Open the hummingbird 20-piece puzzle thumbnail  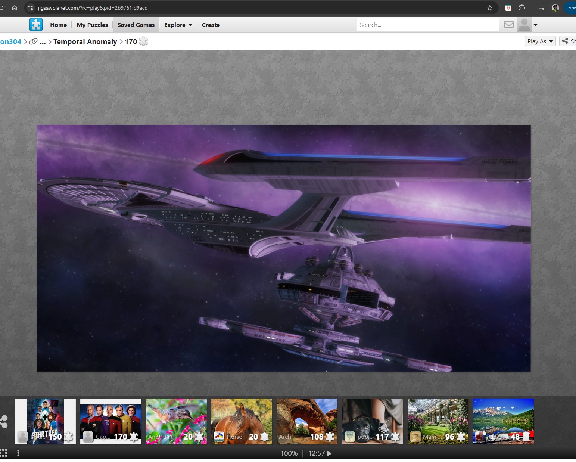[x=176, y=421]
